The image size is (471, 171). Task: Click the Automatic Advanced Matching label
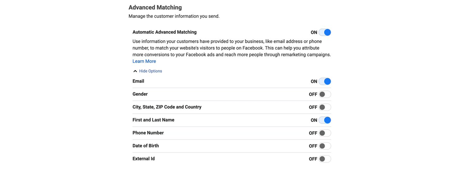point(164,32)
